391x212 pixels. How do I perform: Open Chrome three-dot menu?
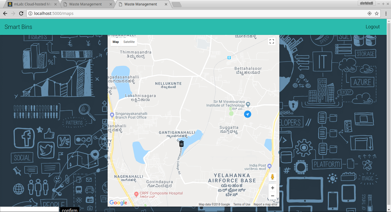(386, 13)
